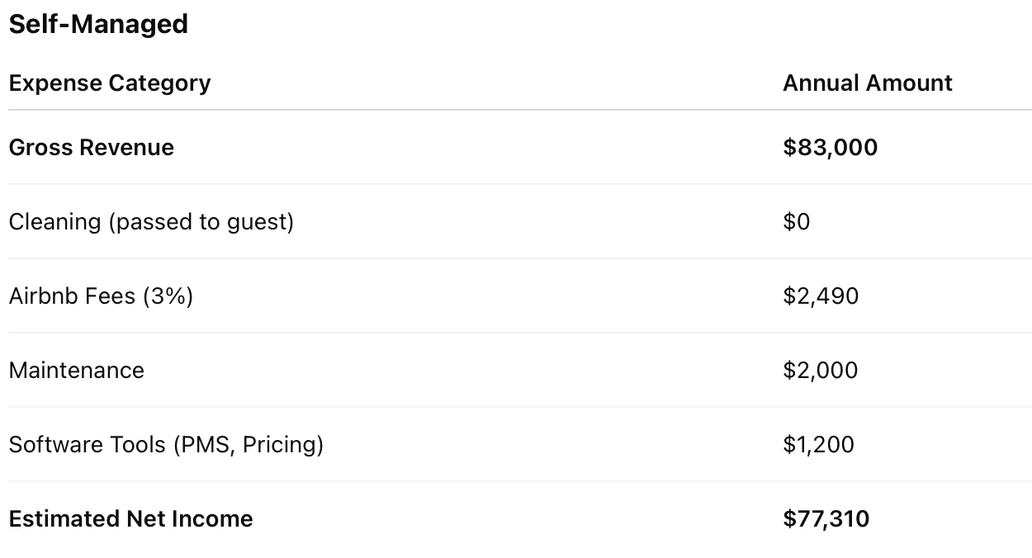Select the $83,000 gross revenue amount
The width and height of the screenshot is (1032, 558).
830,148
